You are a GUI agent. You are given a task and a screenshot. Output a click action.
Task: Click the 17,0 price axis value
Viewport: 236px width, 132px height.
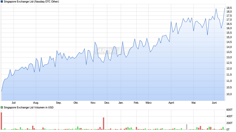click(229, 20)
